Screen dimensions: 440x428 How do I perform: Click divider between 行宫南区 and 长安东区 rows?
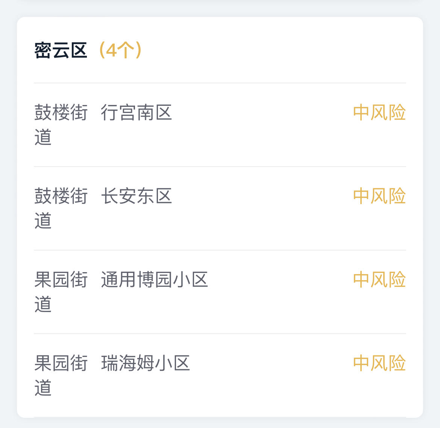(x=220, y=166)
